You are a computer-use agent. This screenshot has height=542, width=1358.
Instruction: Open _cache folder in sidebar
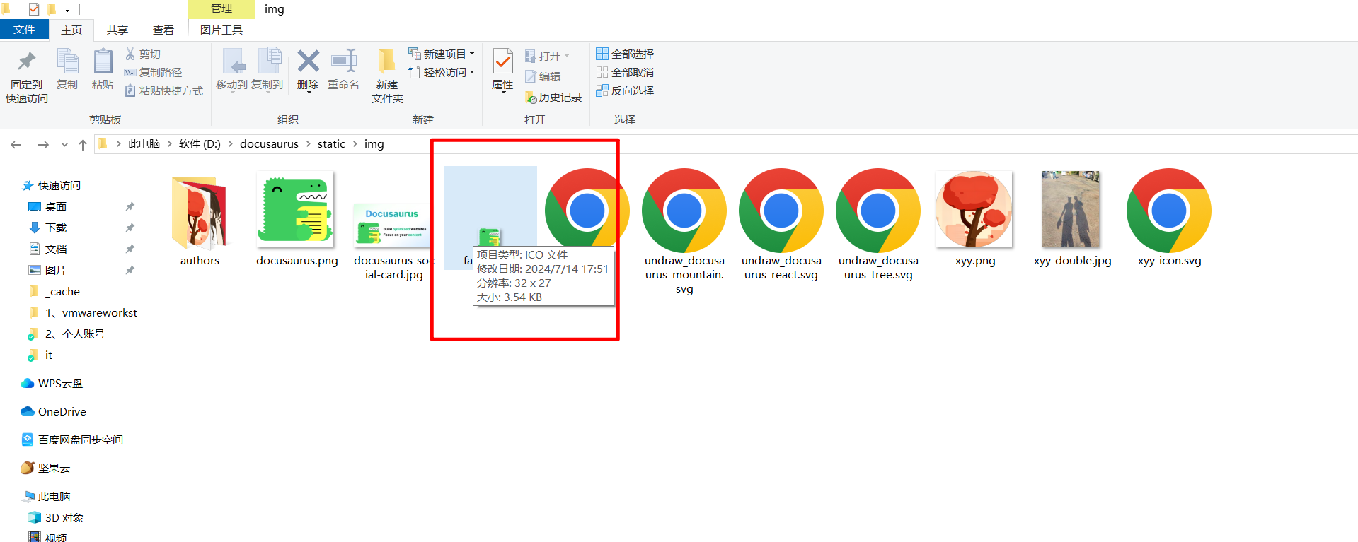55,291
